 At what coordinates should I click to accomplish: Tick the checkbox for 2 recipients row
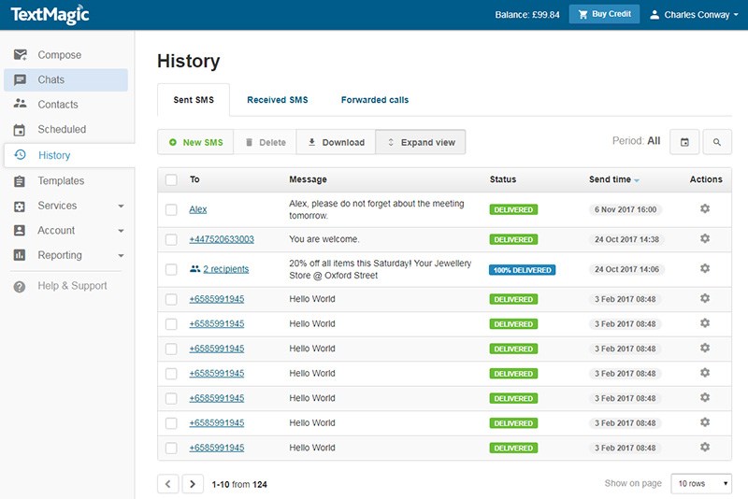[x=171, y=269]
